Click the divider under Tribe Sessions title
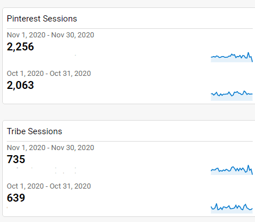This screenshot has height=222, width=255. coord(129,141)
